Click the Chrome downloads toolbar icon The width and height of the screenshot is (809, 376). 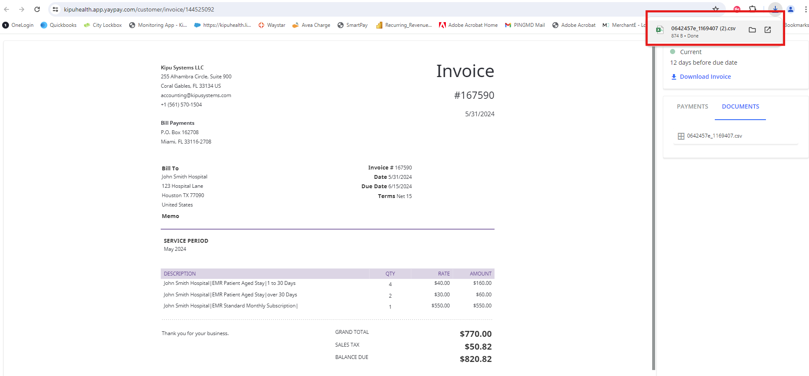[x=775, y=9]
